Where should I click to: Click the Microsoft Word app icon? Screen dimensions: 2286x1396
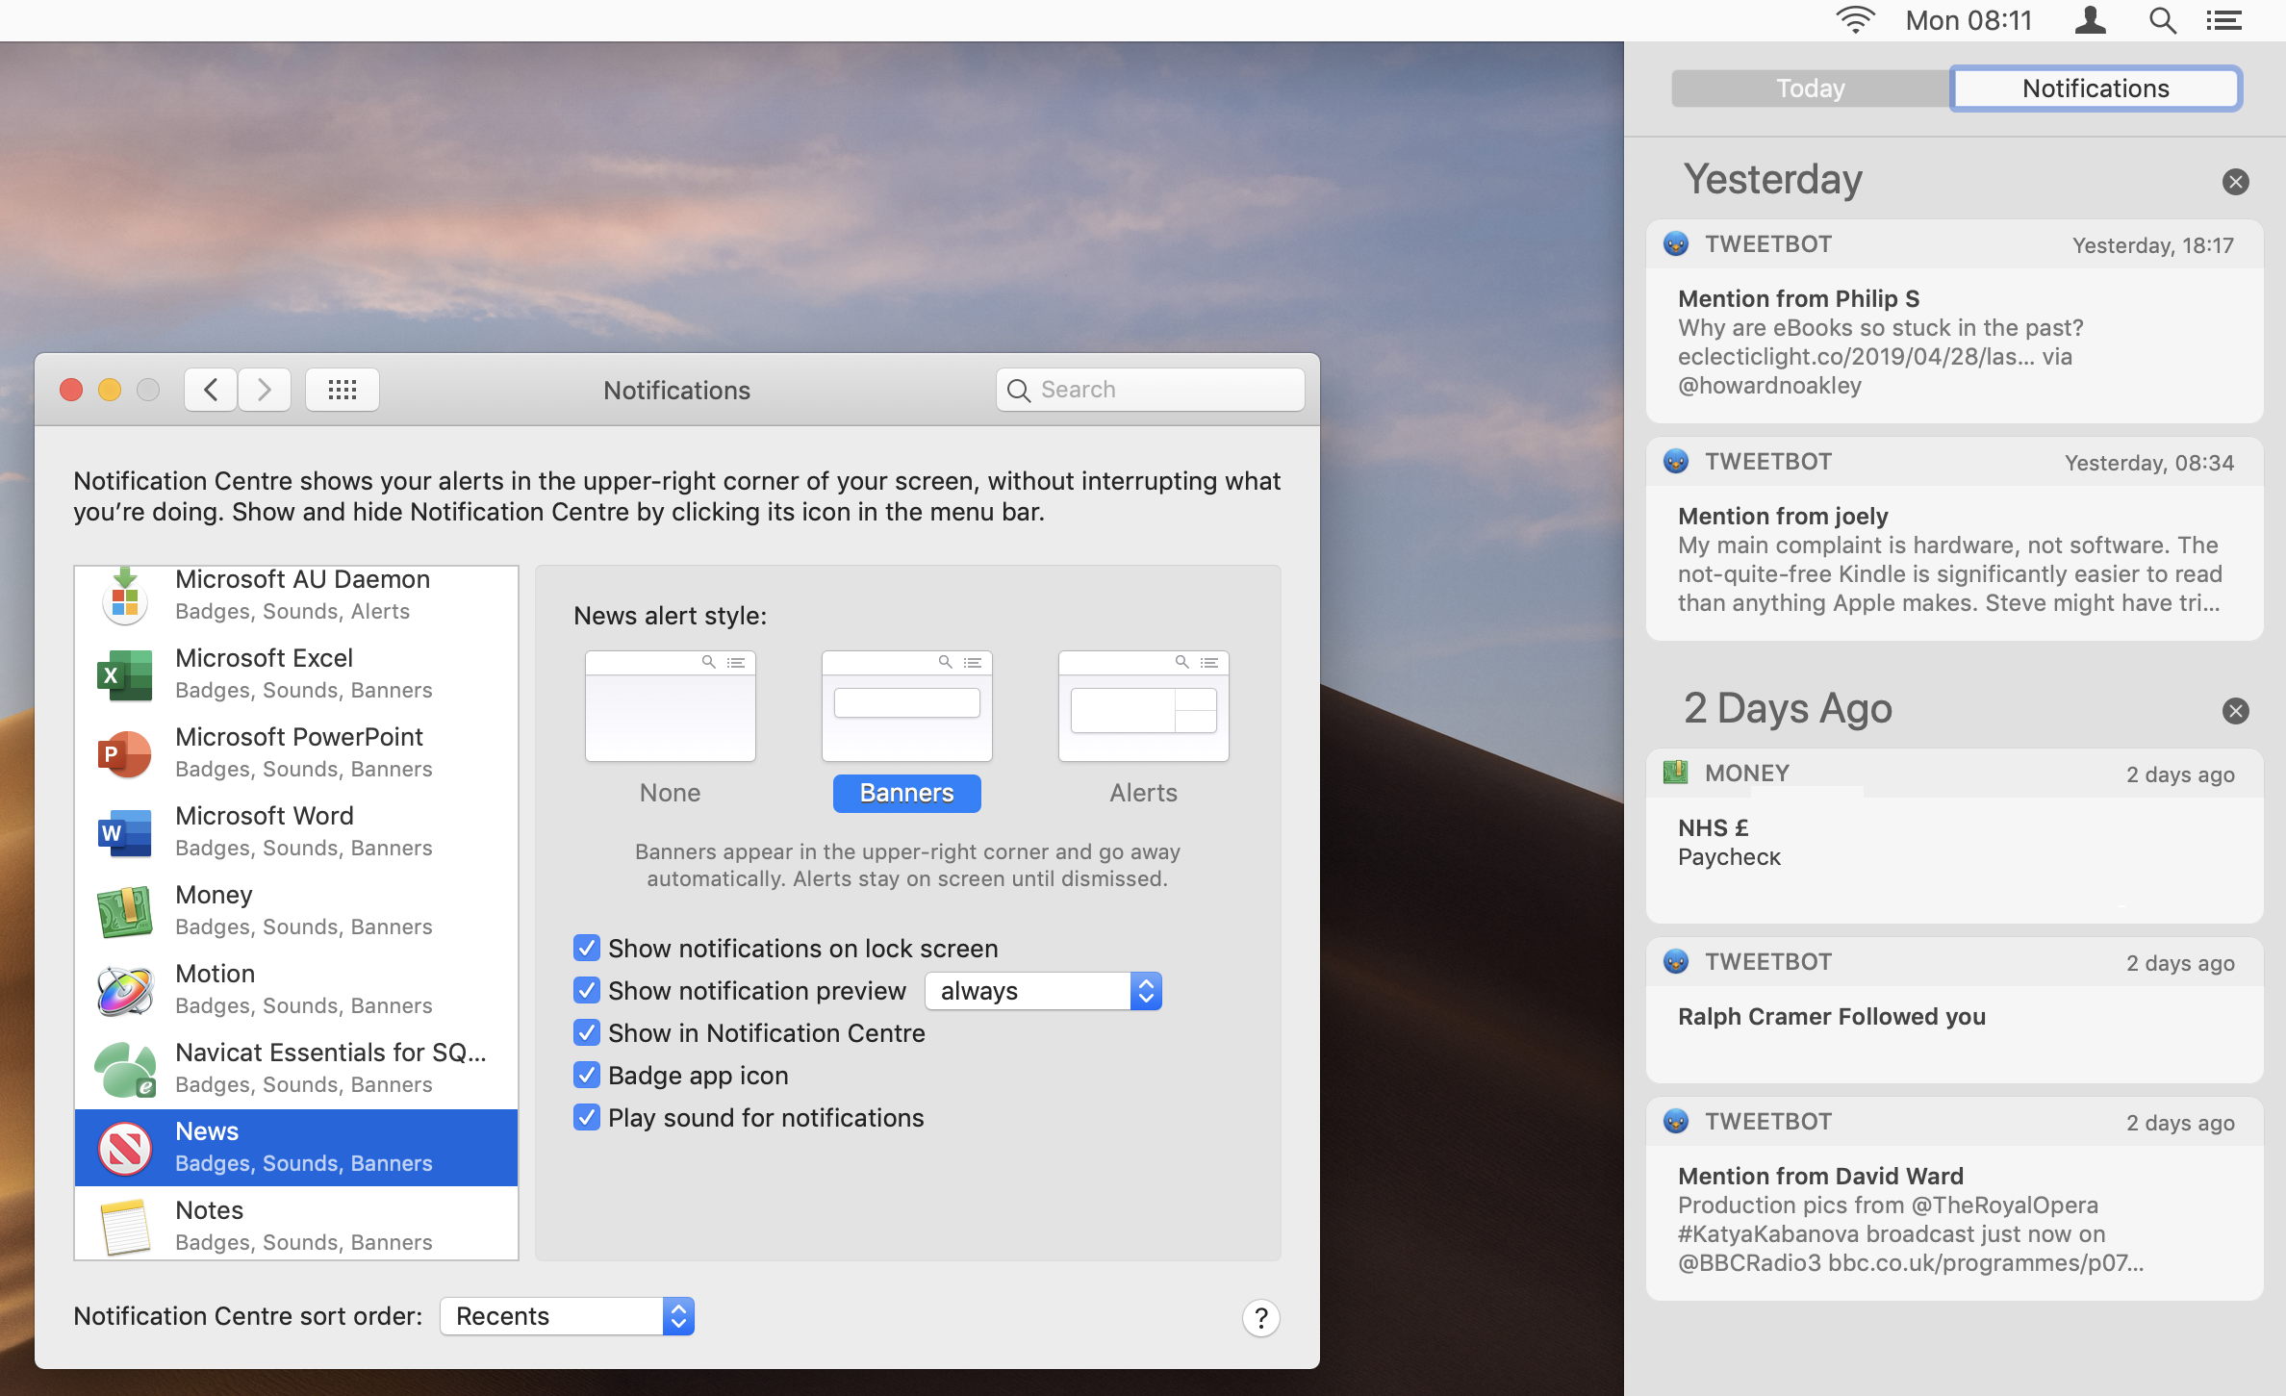124,832
